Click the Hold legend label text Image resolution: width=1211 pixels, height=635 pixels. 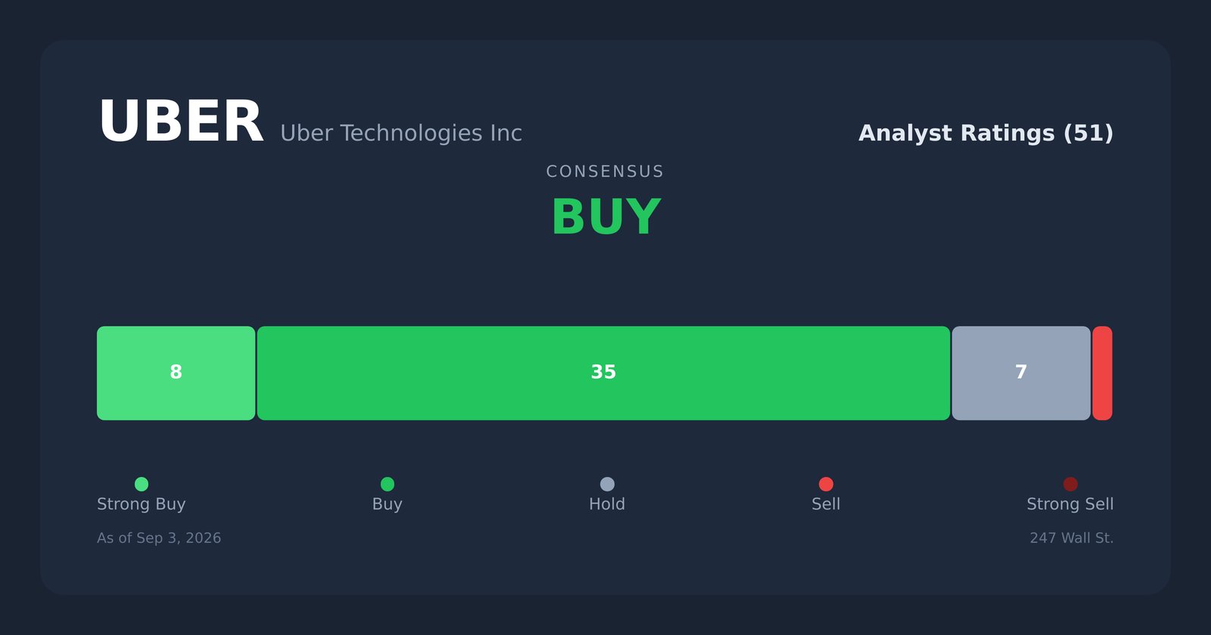[607, 504]
